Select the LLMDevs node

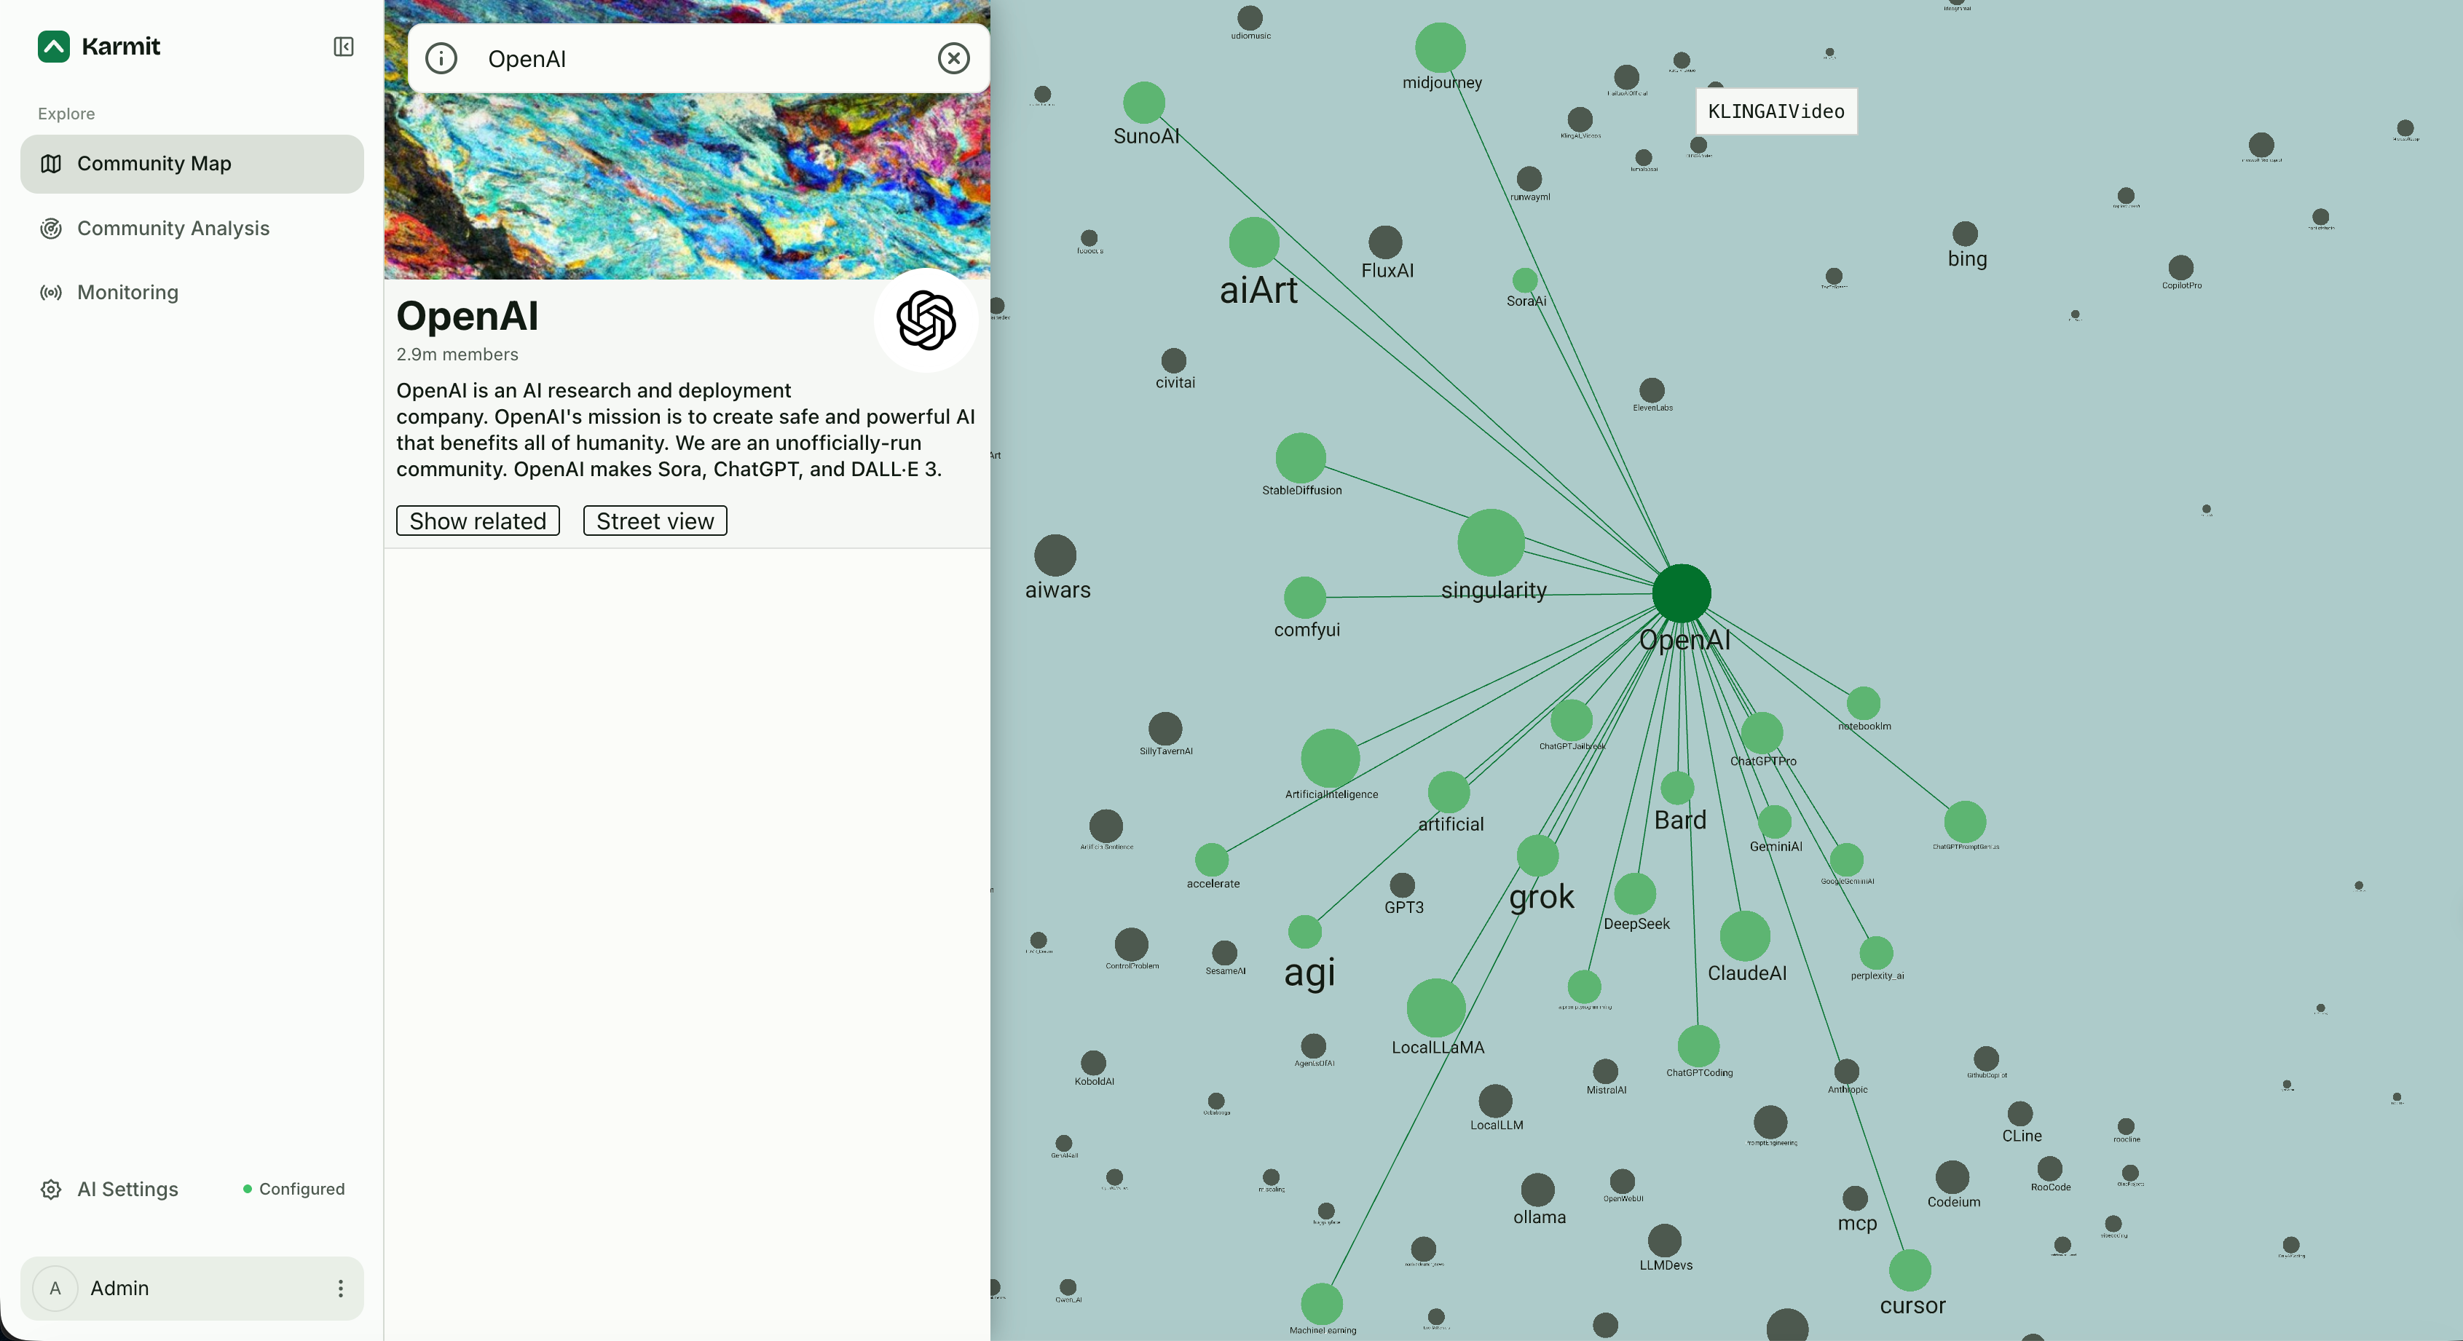tap(1665, 1241)
